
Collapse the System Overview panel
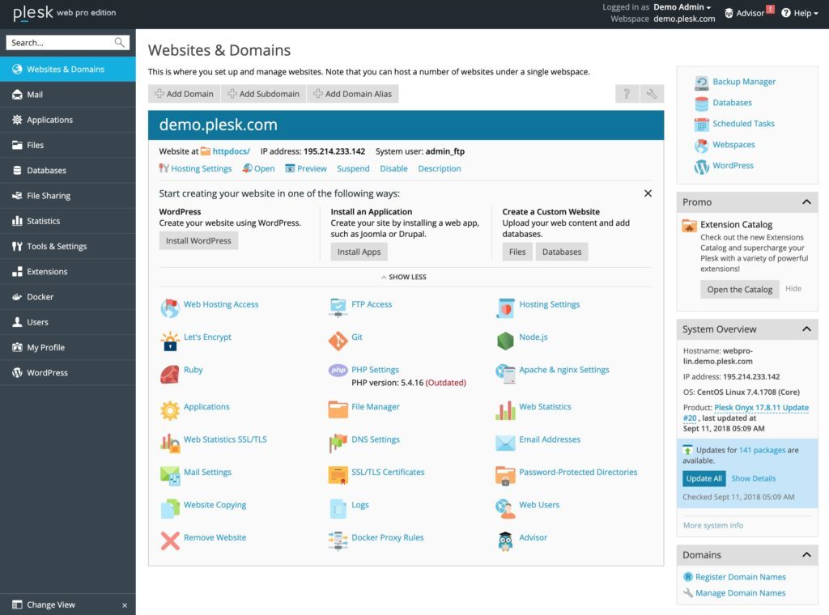[806, 329]
